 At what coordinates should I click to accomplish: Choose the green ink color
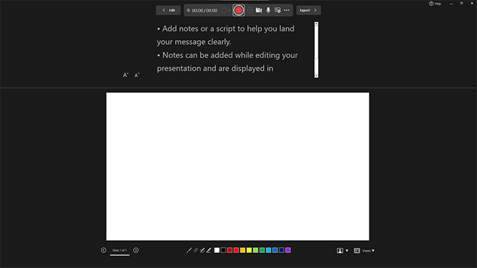coord(262,250)
